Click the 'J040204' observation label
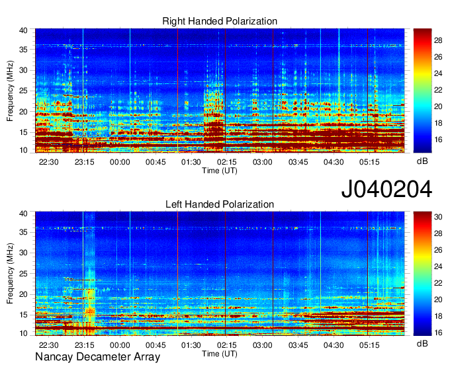Image resolution: width=450 pixels, height=365 pixels. tap(386, 189)
